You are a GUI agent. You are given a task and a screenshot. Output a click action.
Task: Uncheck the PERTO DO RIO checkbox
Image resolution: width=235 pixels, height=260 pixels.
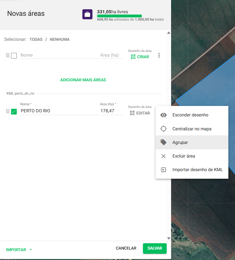[x=14, y=111]
